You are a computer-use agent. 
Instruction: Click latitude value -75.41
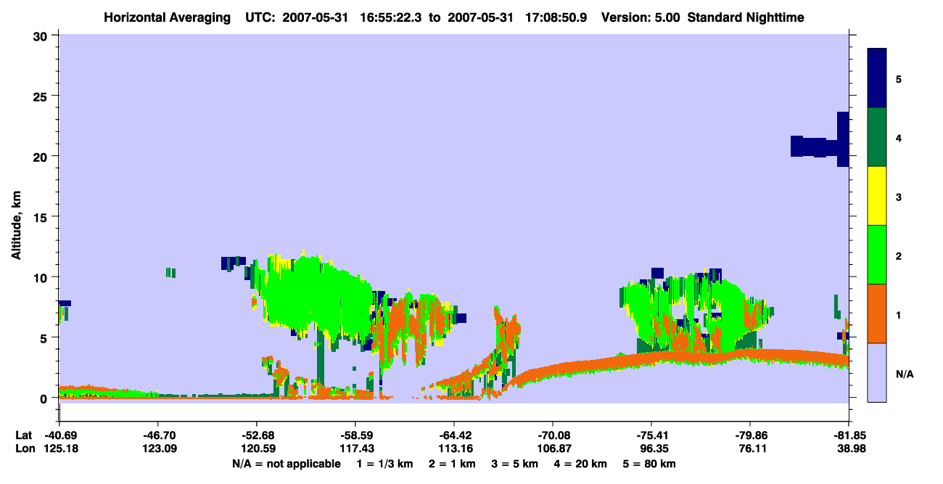pos(652,435)
